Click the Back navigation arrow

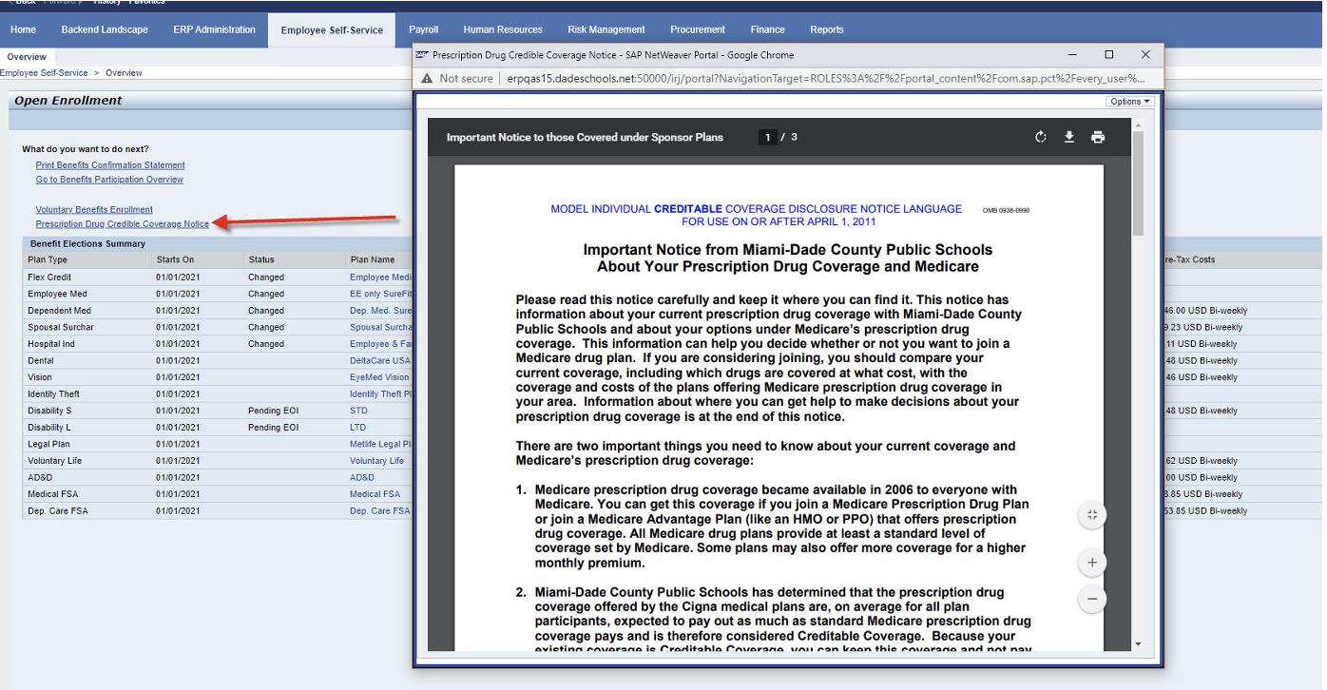point(13,2)
